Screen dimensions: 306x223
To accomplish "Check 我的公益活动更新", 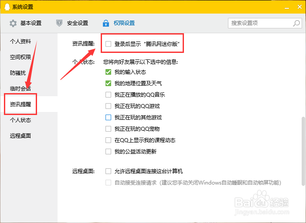I will 108,152.
